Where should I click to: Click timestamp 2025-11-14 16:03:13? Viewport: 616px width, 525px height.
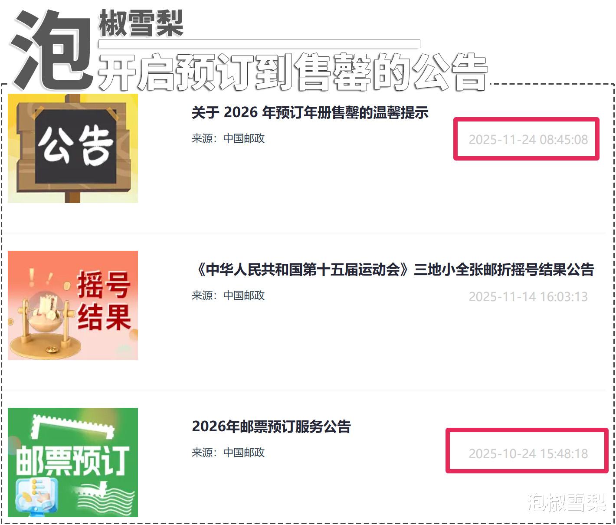point(528,297)
